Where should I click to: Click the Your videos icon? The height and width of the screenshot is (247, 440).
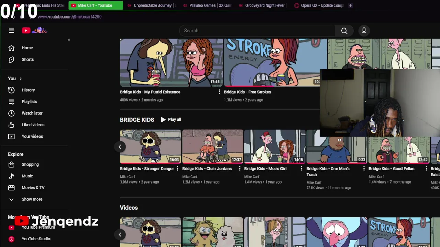11,136
